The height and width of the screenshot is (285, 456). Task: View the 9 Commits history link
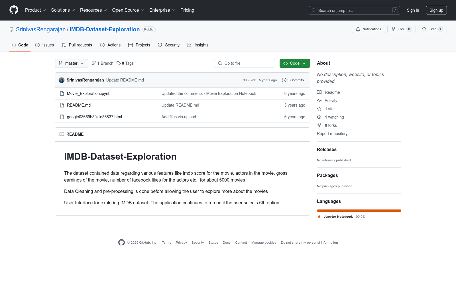293,80
